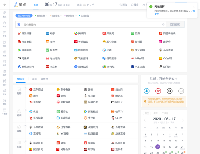The height and width of the screenshot is (154, 200).
Task: Switch to the 二维码 widget tab
Action: click(165, 113)
